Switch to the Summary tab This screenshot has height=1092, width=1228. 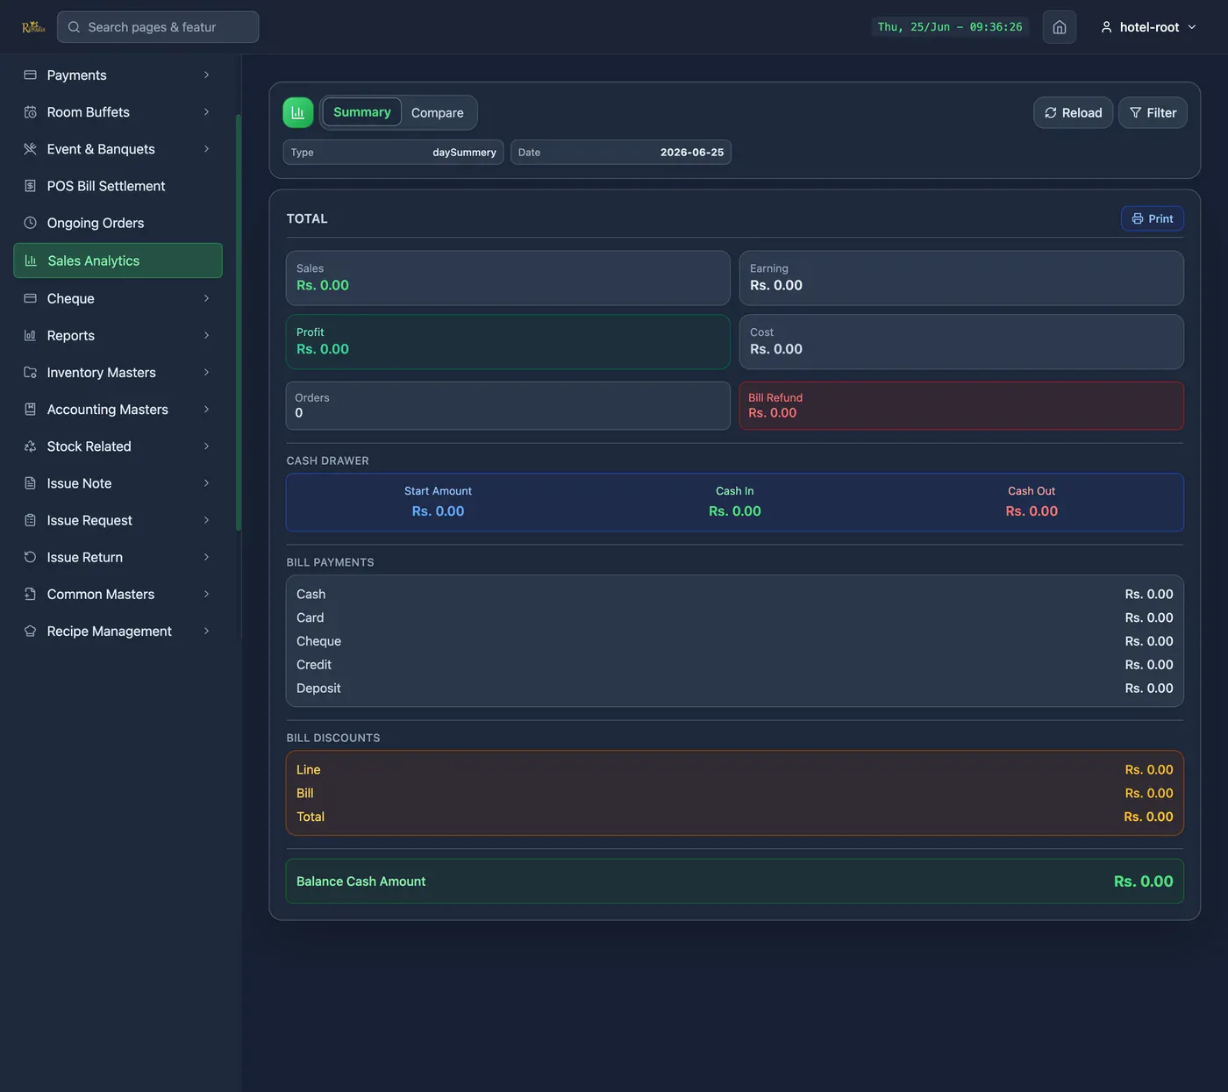coord(362,112)
